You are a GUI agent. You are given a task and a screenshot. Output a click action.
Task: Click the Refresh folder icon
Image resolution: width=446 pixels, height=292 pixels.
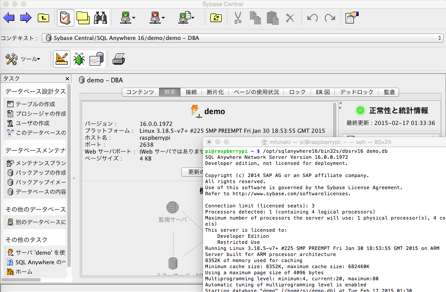click(x=216, y=18)
